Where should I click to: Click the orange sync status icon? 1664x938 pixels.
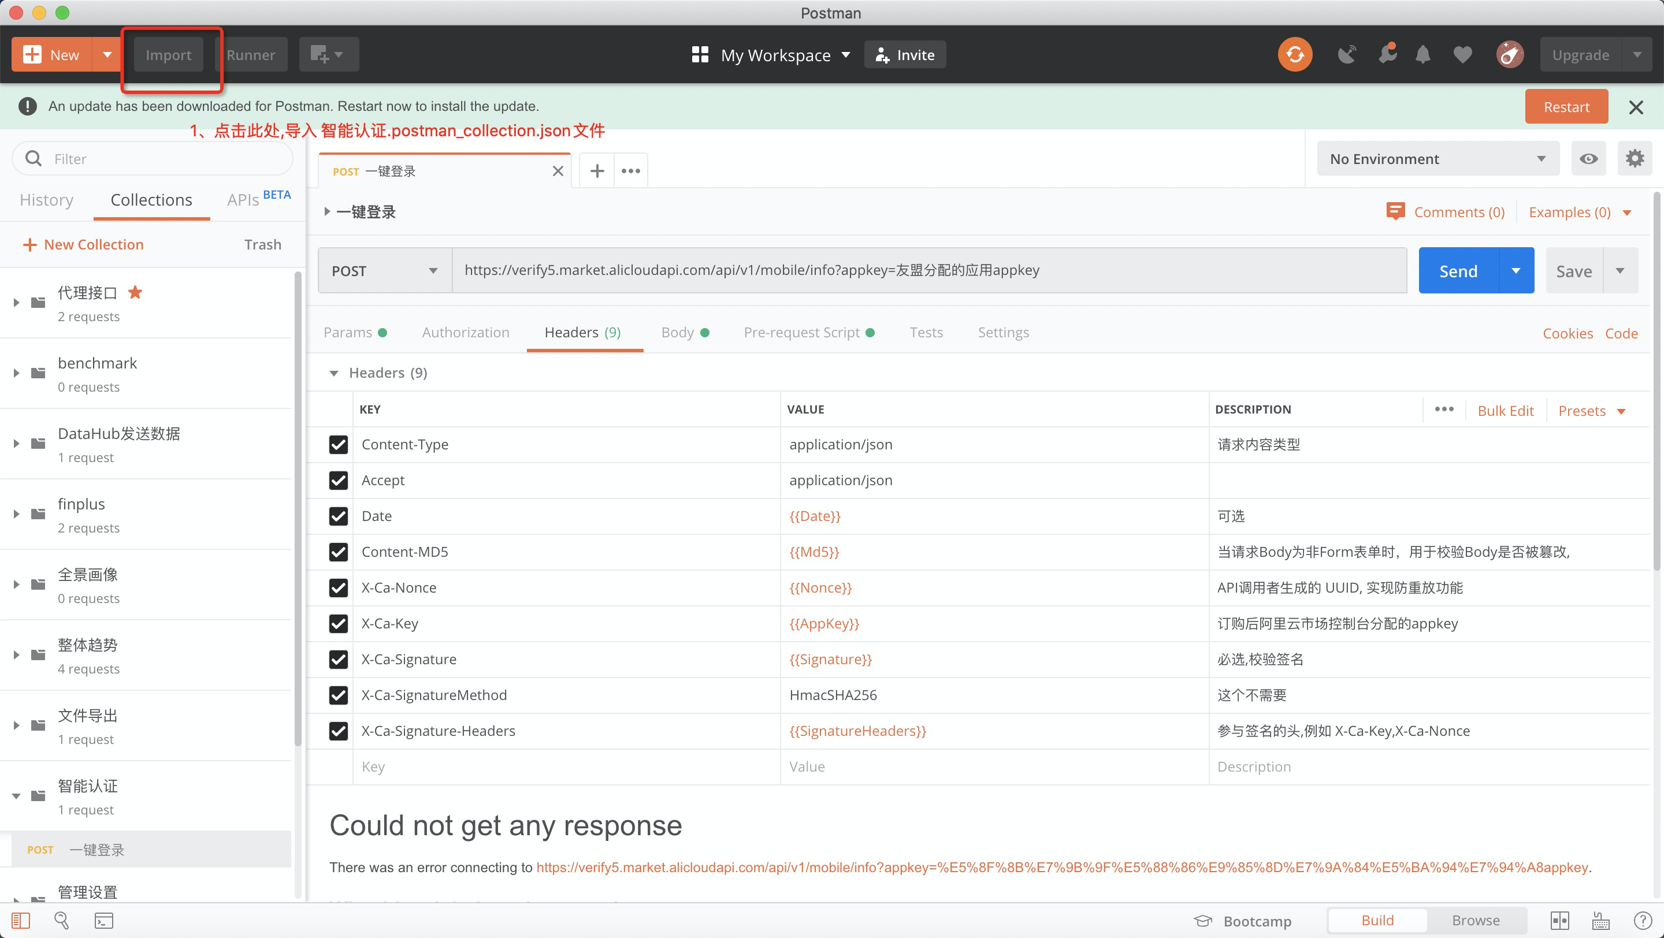[x=1294, y=54]
